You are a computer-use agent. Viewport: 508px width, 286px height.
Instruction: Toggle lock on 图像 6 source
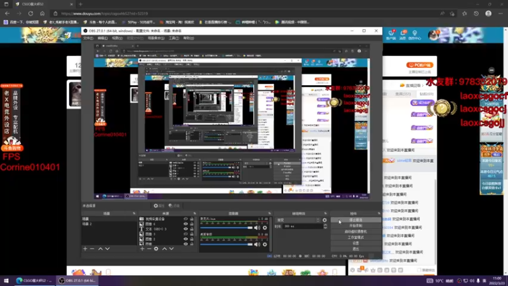pos(192,224)
